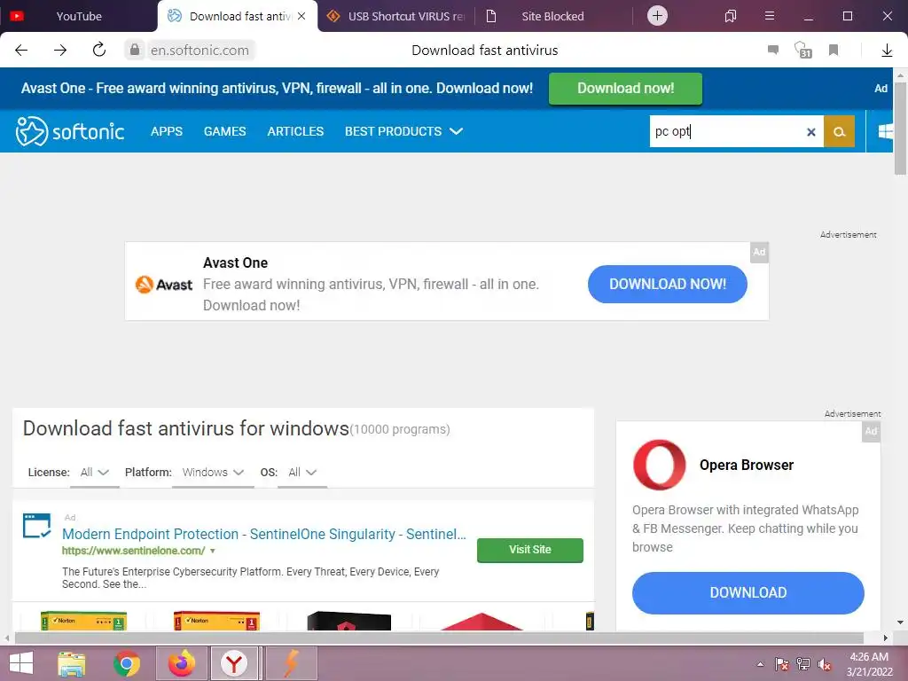The image size is (908, 681).
Task: Click the Yandex Browser taskbar icon
Action: tap(234, 663)
